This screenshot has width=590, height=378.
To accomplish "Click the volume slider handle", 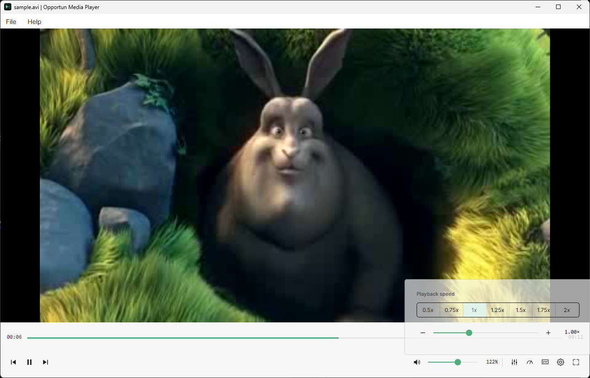I will coord(458,362).
